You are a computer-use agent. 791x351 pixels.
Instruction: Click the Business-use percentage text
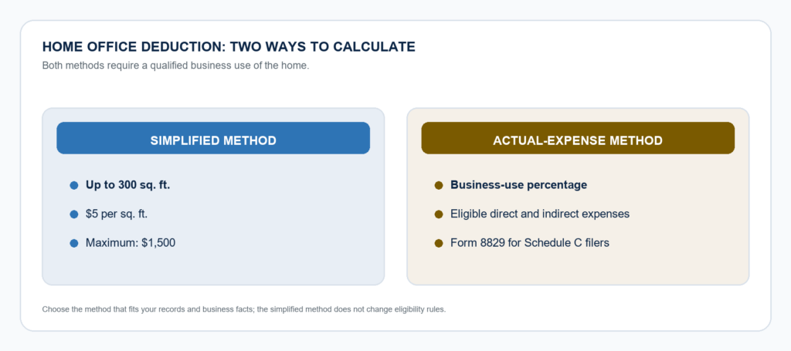point(518,185)
